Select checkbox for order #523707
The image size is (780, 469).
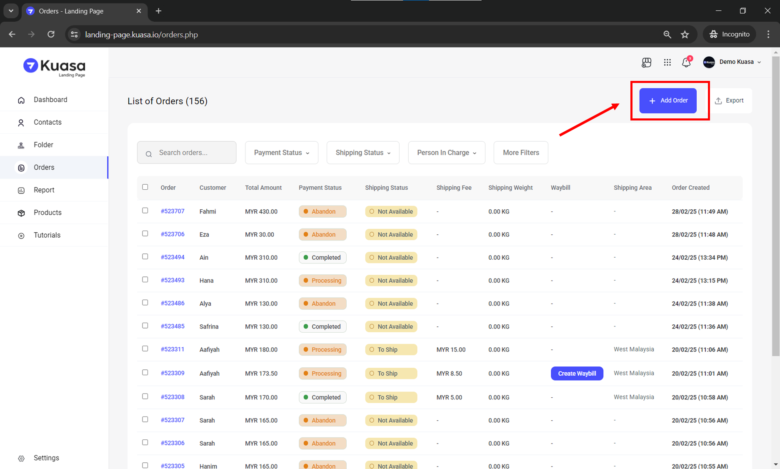click(145, 211)
